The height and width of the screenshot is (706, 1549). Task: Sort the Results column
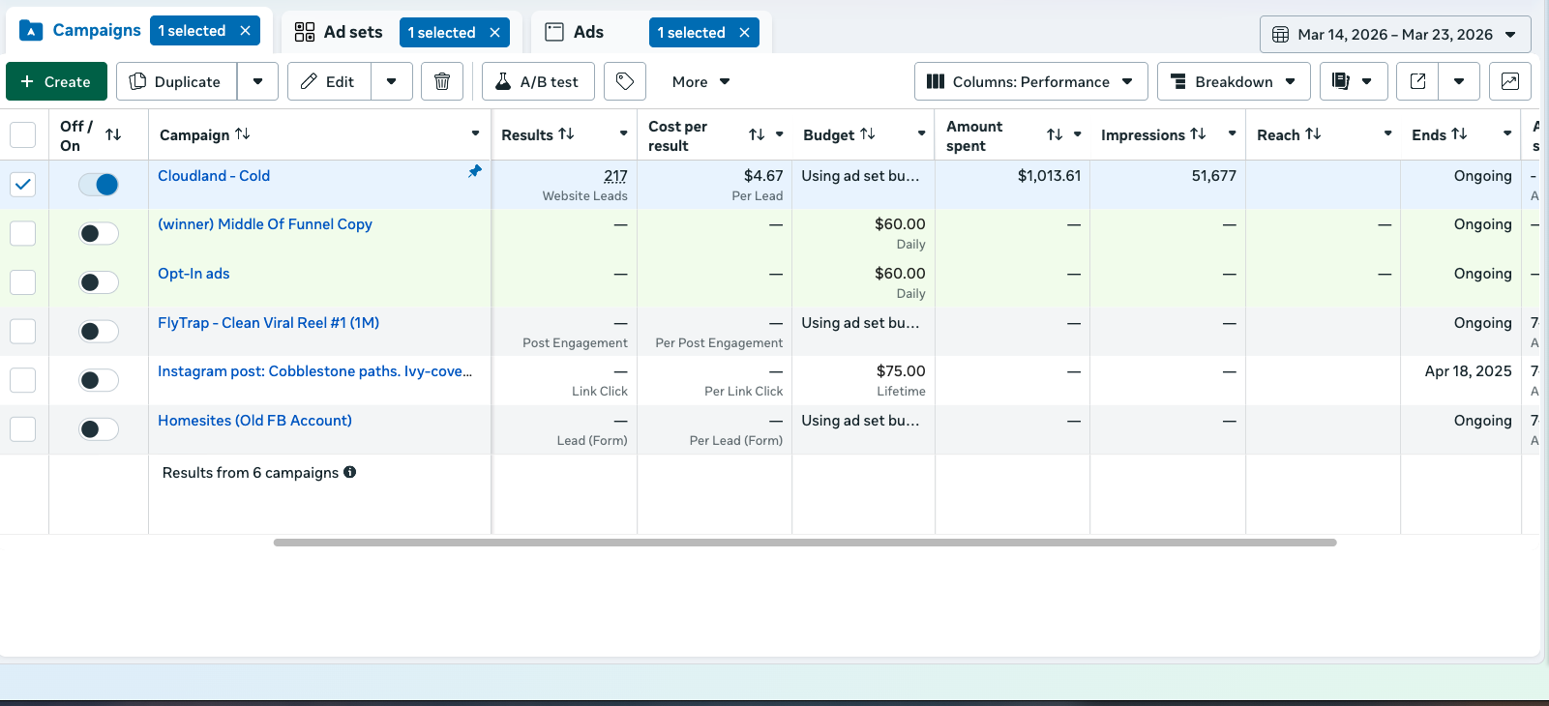(567, 133)
